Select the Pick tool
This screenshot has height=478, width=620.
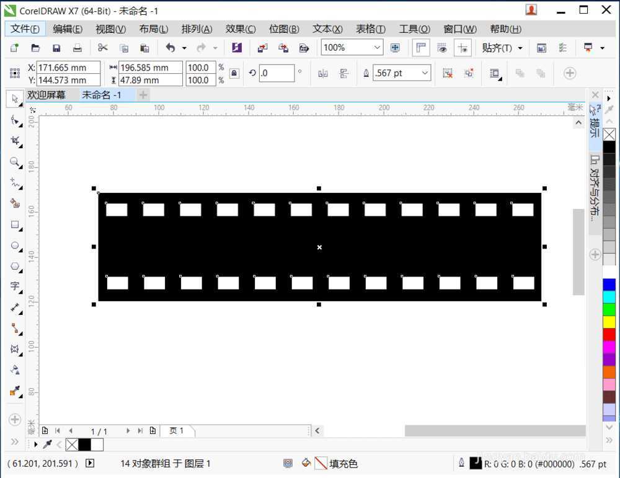(14, 99)
